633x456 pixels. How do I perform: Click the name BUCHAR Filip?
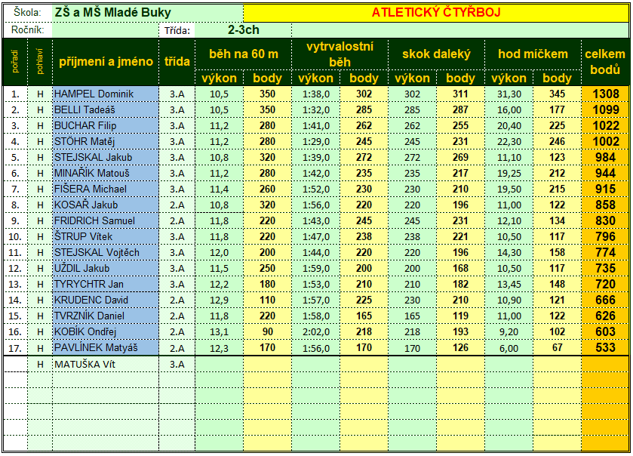click(x=85, y=125)
